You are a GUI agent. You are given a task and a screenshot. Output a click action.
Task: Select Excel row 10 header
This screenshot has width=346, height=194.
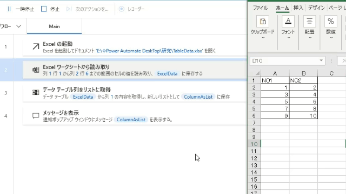point(254,144)
